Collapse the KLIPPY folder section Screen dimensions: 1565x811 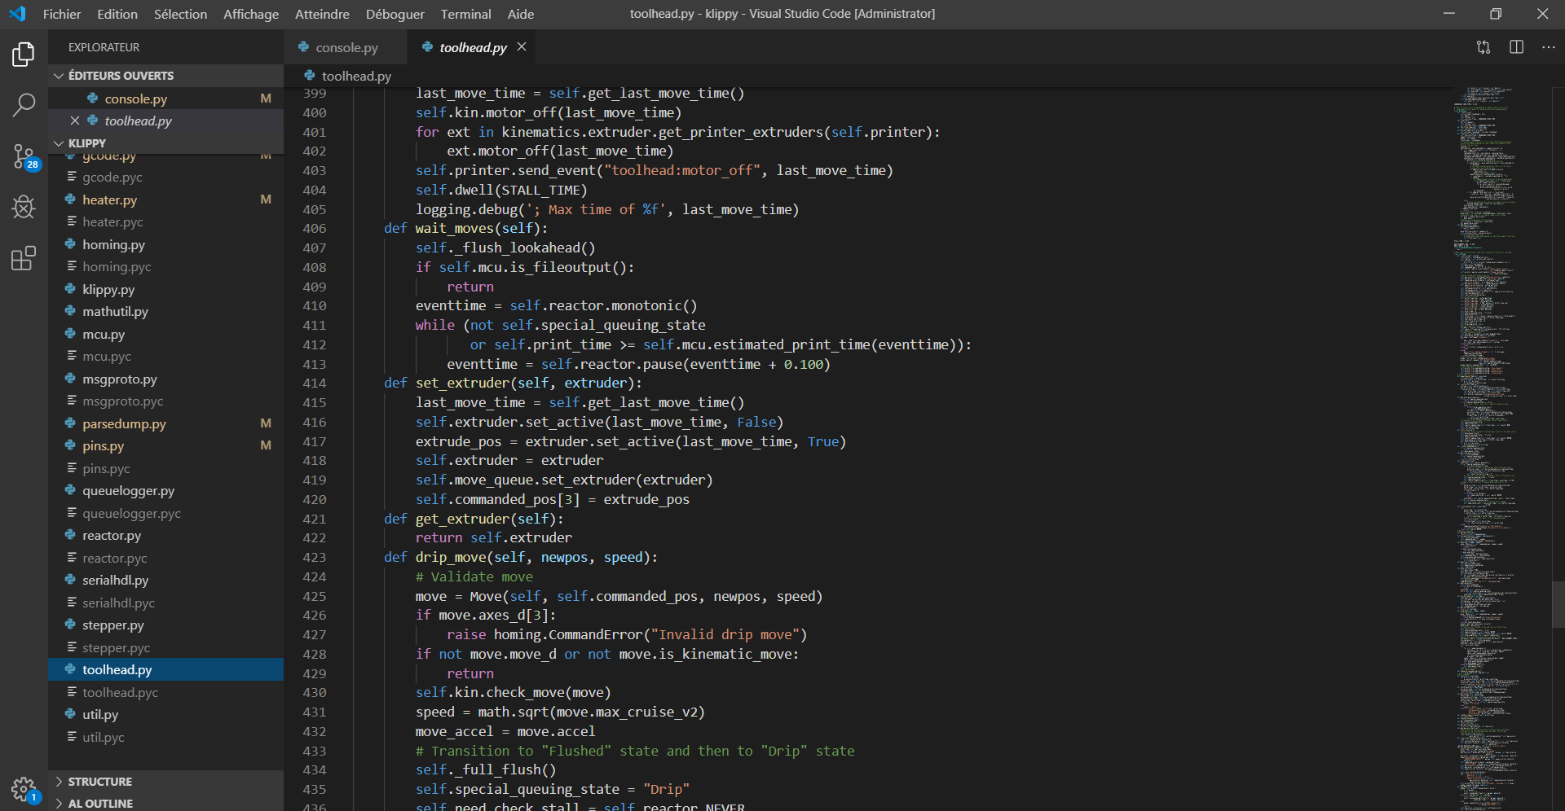point(166,143)
